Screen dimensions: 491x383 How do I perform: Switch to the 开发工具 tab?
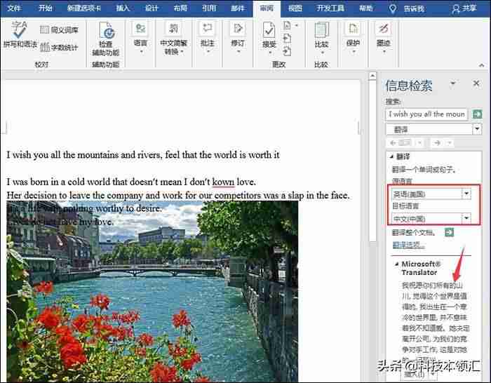(x=330, y=8)
